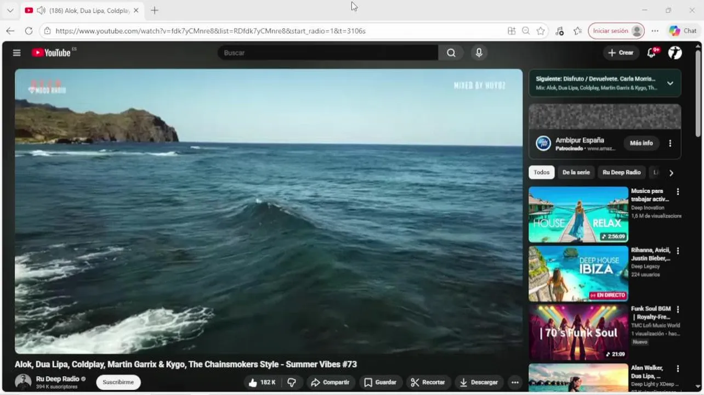This screenshot has width=704, height=395.
Task: Click the Summer Vibes #73 video title
Action: click(x=186, y=364)
